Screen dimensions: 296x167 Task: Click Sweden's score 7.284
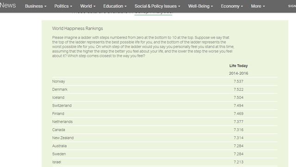click(x=239, y=154)
